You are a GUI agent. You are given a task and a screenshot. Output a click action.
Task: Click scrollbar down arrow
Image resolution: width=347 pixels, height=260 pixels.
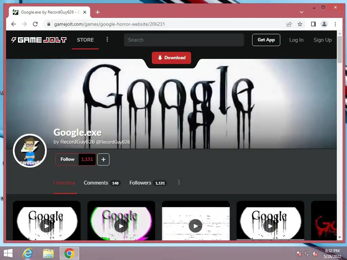[x=340, y=237]
